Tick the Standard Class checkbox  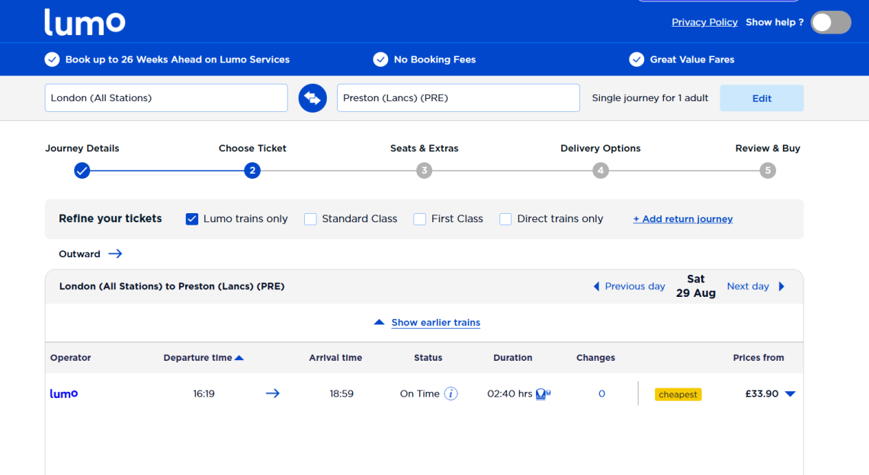(x=310, y=219)
